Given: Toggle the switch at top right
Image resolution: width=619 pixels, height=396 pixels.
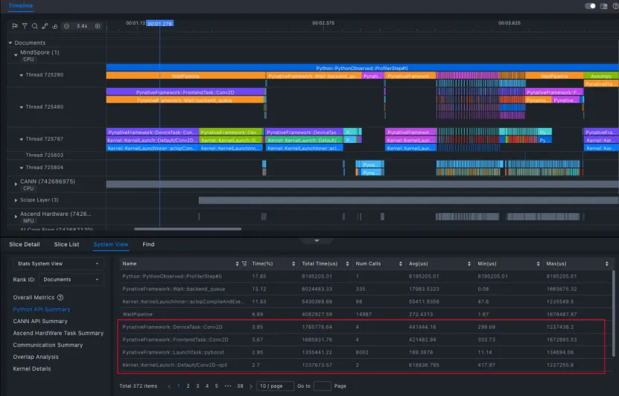Looking at the screenshot, I should tap(591, 6).
